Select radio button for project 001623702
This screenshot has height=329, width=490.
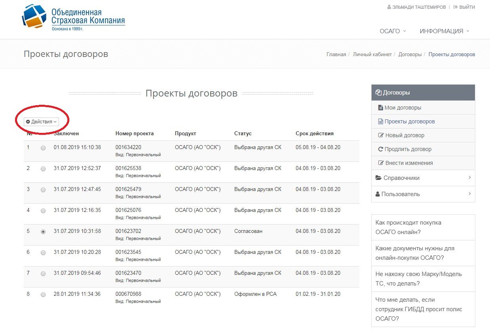click(43, 232)
